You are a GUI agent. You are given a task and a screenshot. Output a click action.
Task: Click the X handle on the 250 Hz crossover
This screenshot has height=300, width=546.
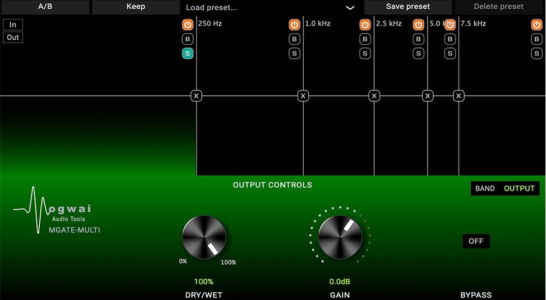[196, 96]
